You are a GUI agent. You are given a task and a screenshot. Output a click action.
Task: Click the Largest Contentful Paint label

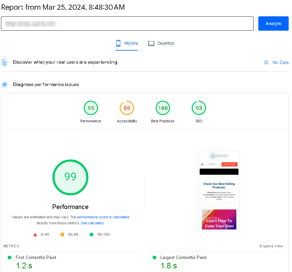coord(183,257)
